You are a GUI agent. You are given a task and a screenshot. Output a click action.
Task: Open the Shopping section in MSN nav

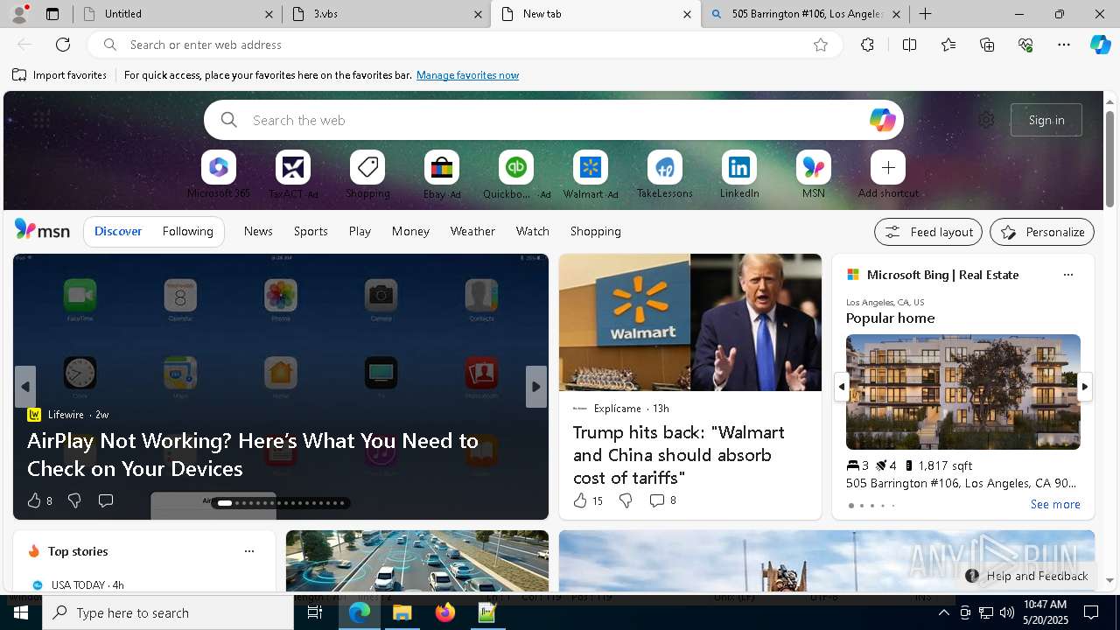[596, 232]
